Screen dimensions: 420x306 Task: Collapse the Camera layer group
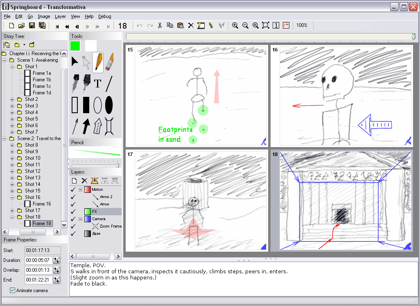tap(80, 219)
